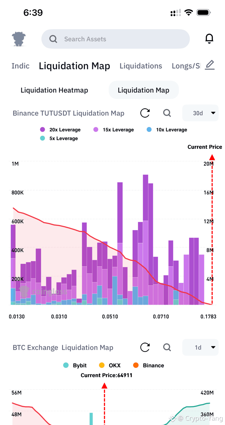Toggle 10x Leverage legend series
This screenshot has height=425, width=225.
tap(167, 130)
